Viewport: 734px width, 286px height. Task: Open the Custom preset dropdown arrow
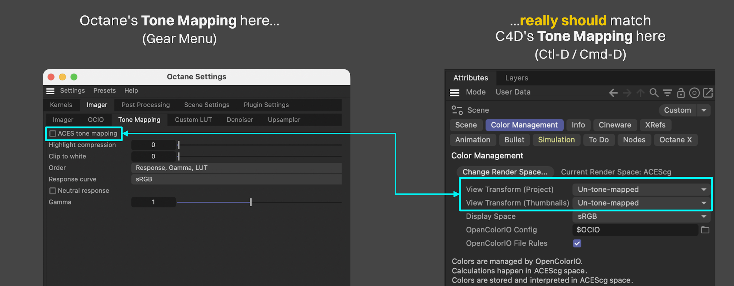click(704, 110)
